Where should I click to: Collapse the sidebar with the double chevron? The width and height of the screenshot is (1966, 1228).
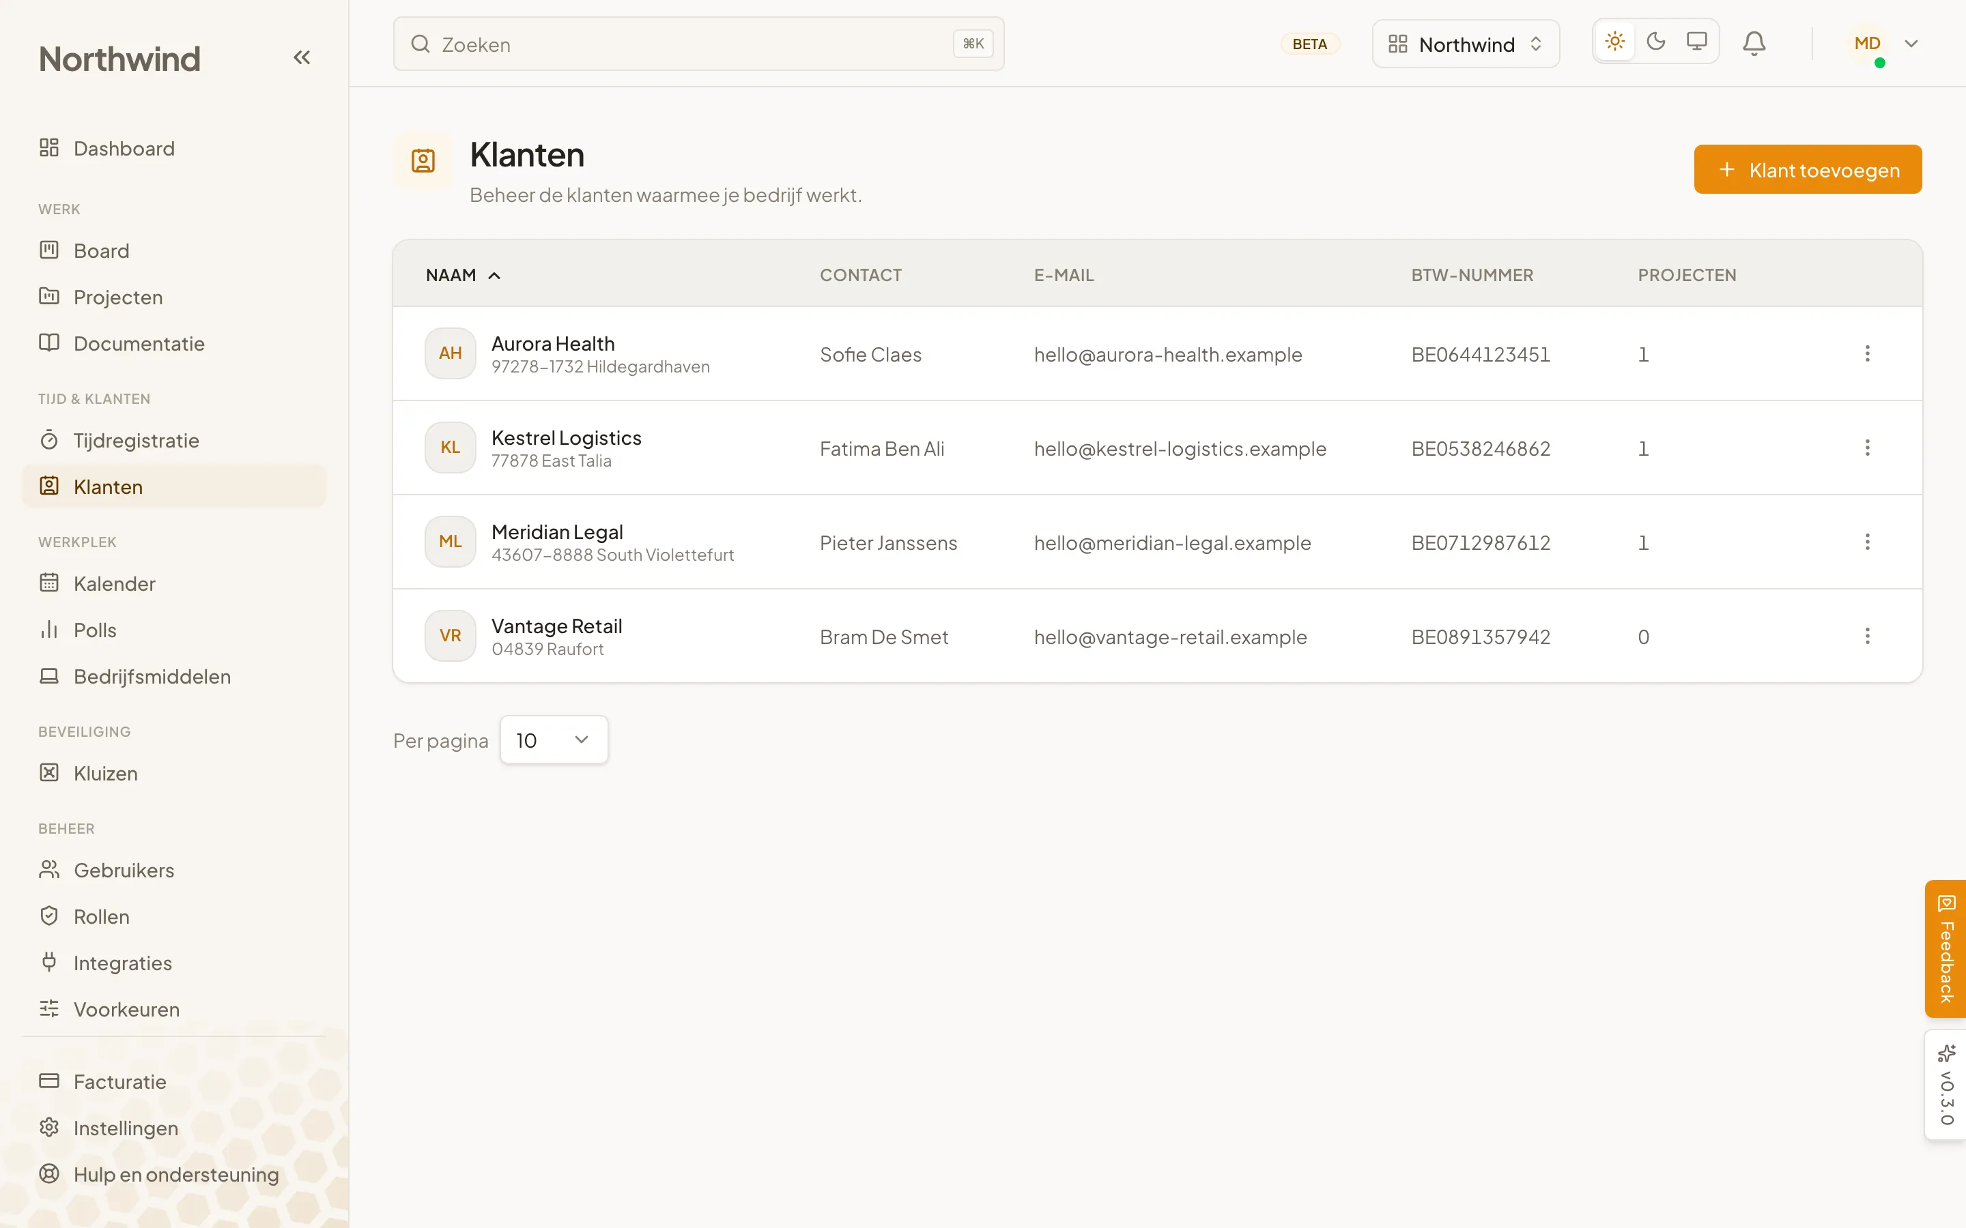pos(302,58)
